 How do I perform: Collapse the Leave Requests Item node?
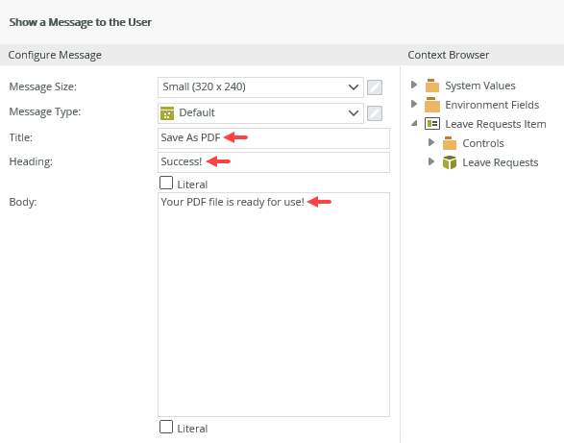pos(414,123)
